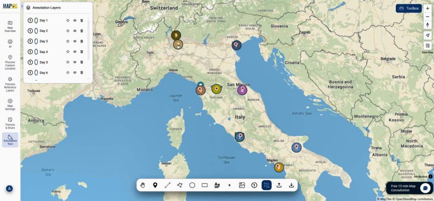The width and height of the screenshot is (434, 201).
Task: Select the line drawing tool
Action: [x=167, y=185]
